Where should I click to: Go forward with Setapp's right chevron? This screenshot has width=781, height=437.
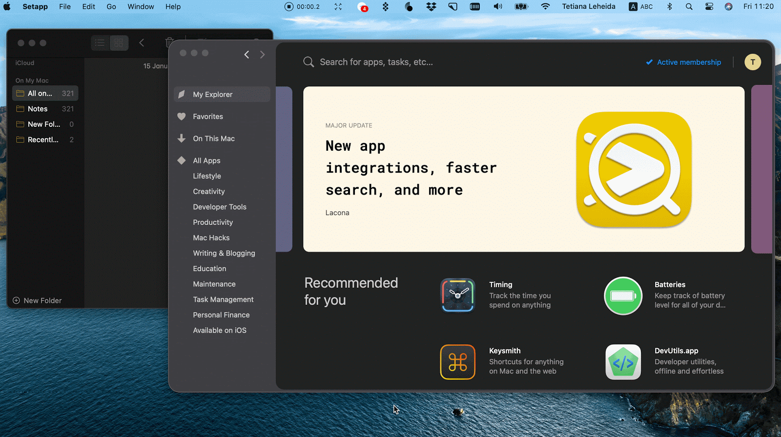tap(262, 55)
